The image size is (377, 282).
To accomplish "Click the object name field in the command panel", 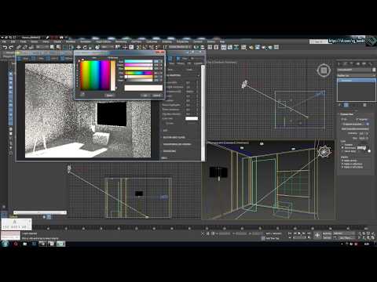I will pyautogui.click(x=354, y=70).
